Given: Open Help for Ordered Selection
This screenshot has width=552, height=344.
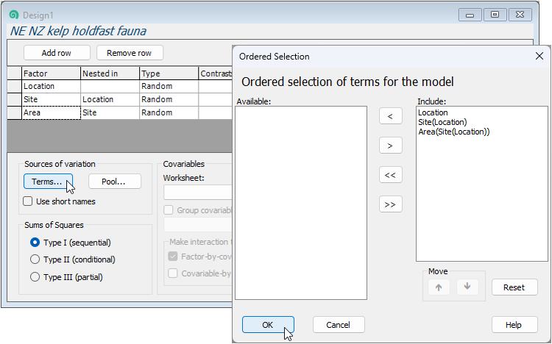Looking at the screenshot, I should tap(514, 325).
